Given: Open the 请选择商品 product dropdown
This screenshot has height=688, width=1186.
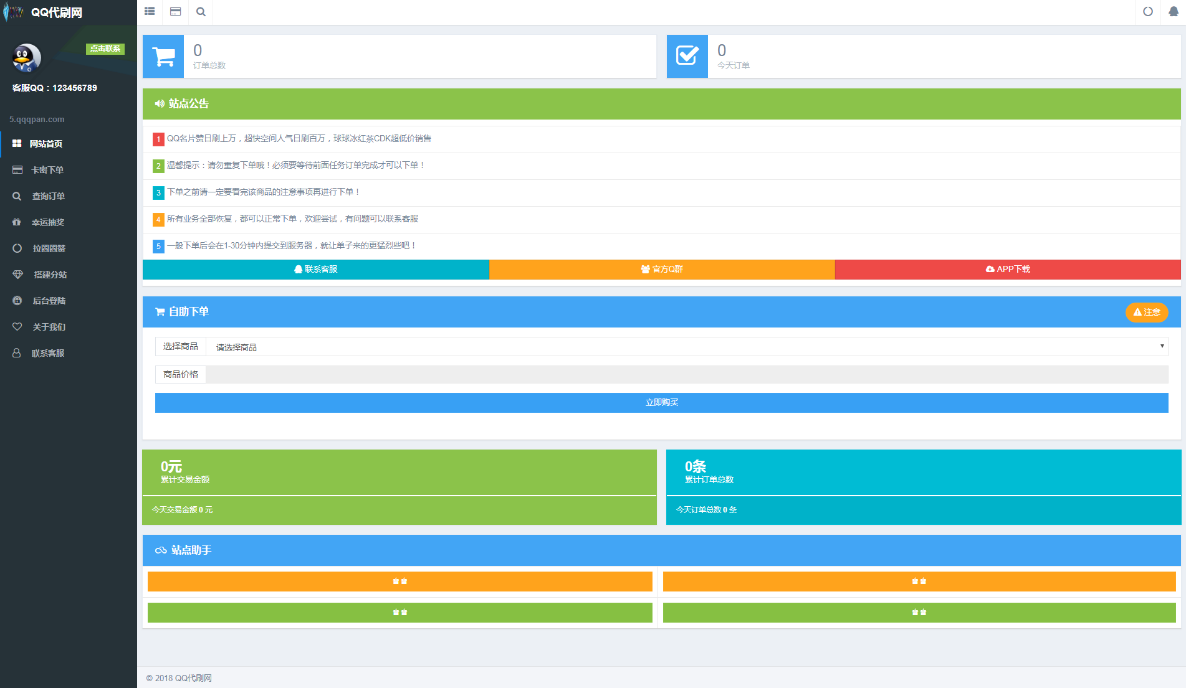Looking at the screenshot, I should 686,347.
